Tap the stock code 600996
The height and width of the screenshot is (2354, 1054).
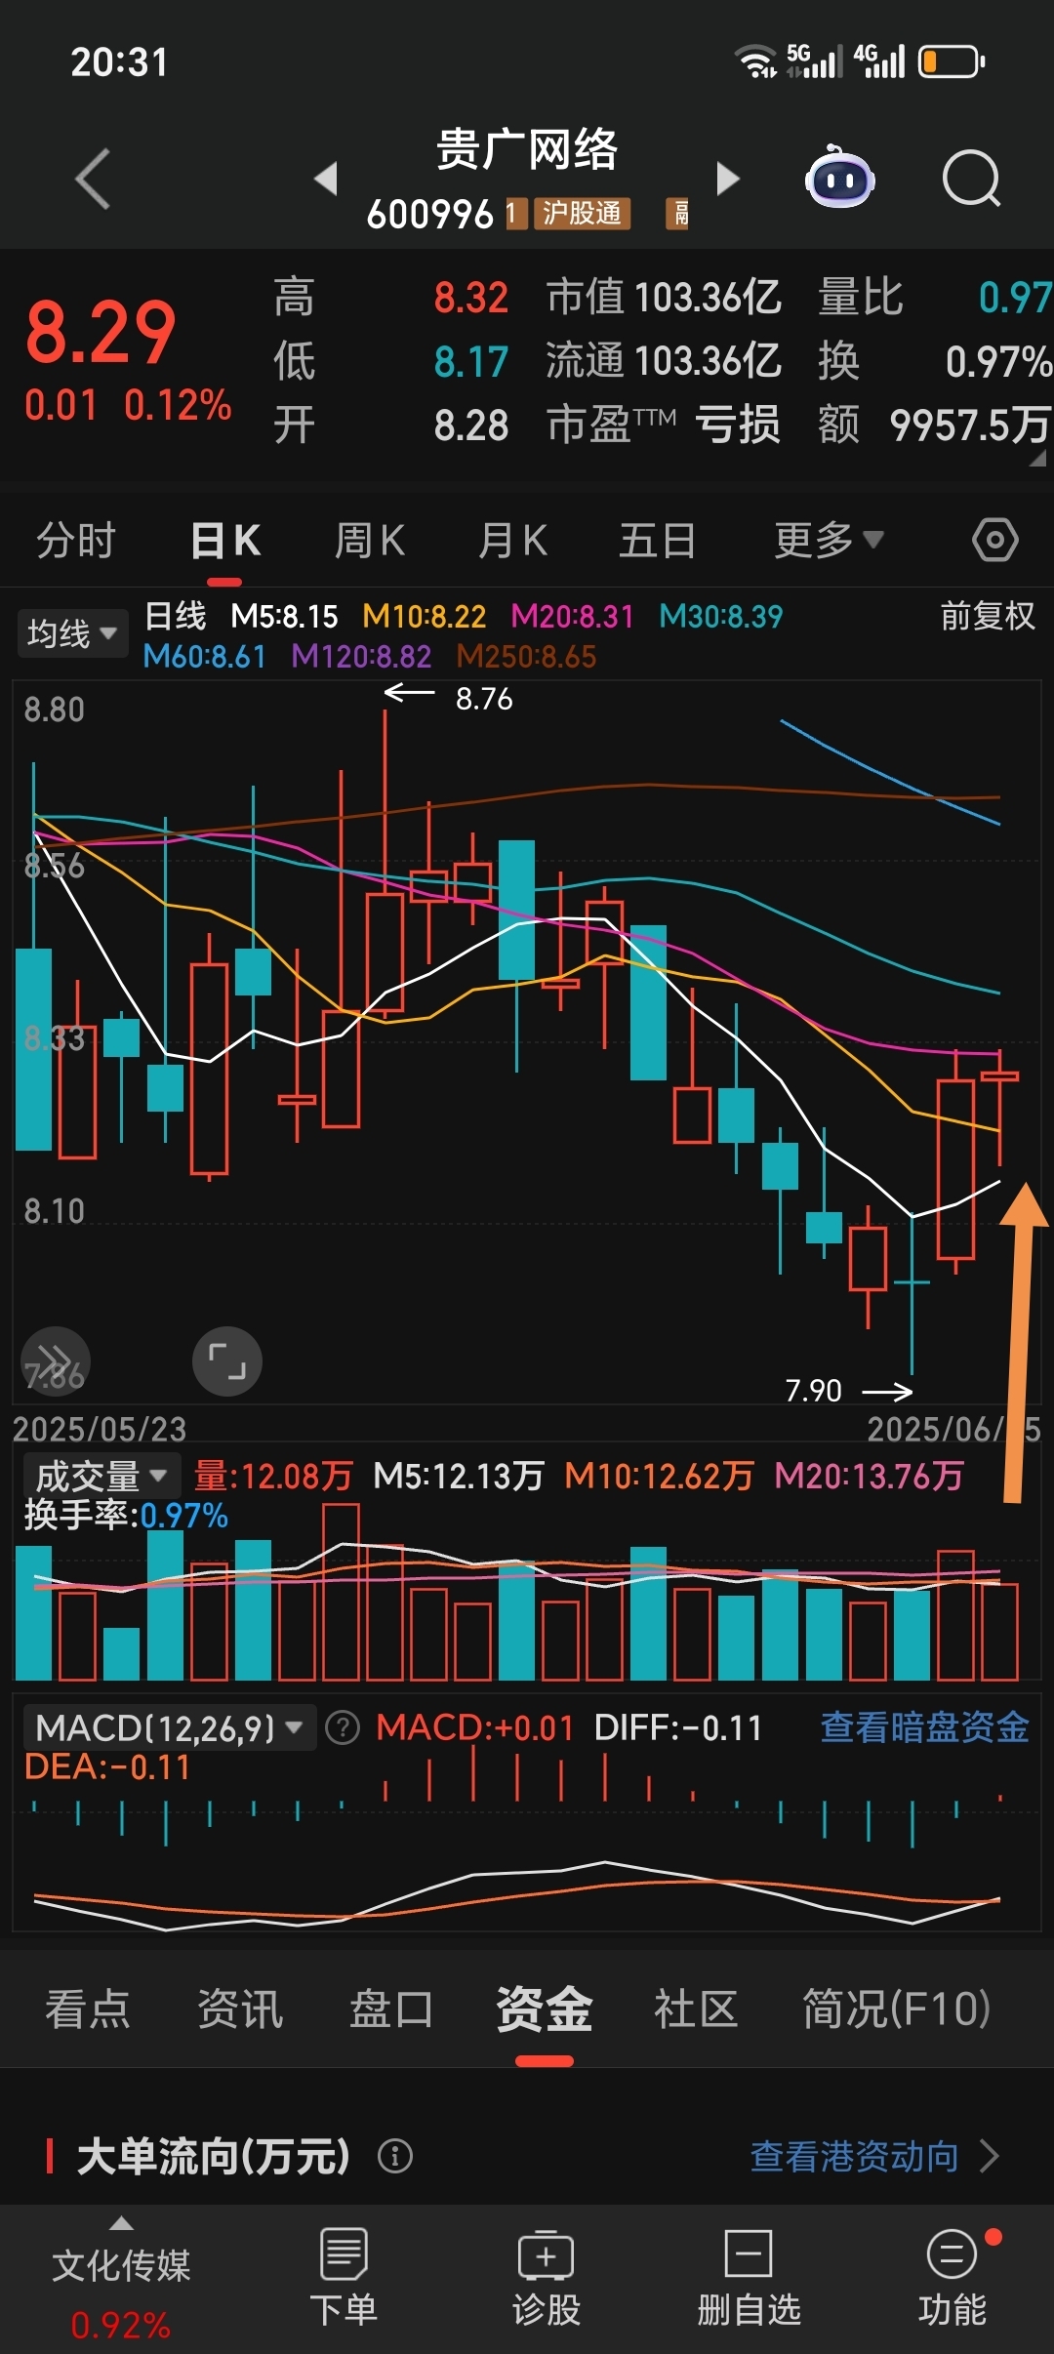coord(429,214)
